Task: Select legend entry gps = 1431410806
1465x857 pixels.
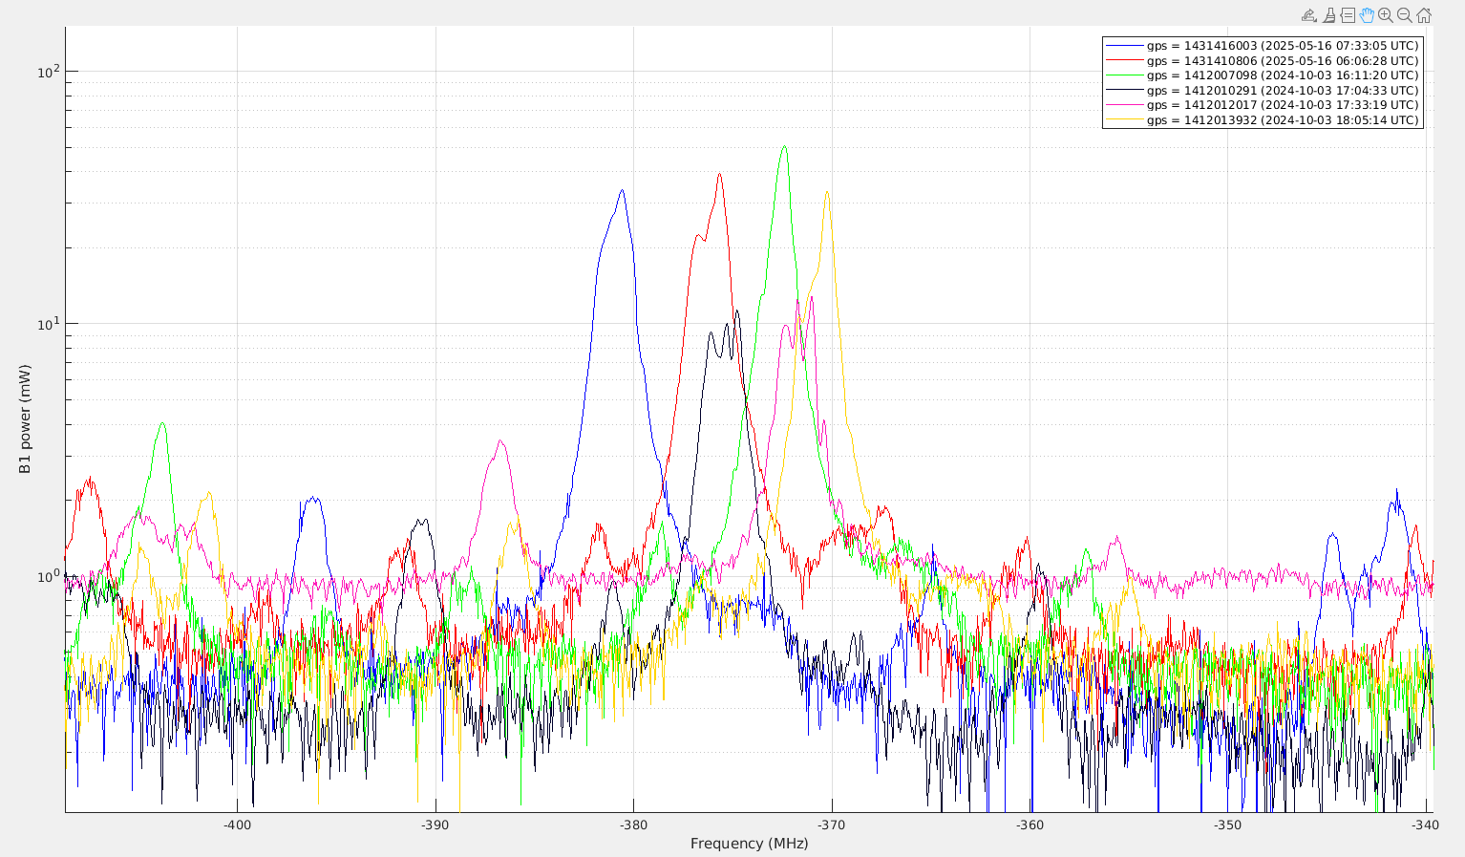Action: coord(1263,60)
